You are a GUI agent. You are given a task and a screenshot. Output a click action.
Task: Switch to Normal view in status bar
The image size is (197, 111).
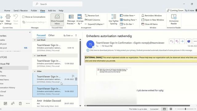(x=164, y=109)
